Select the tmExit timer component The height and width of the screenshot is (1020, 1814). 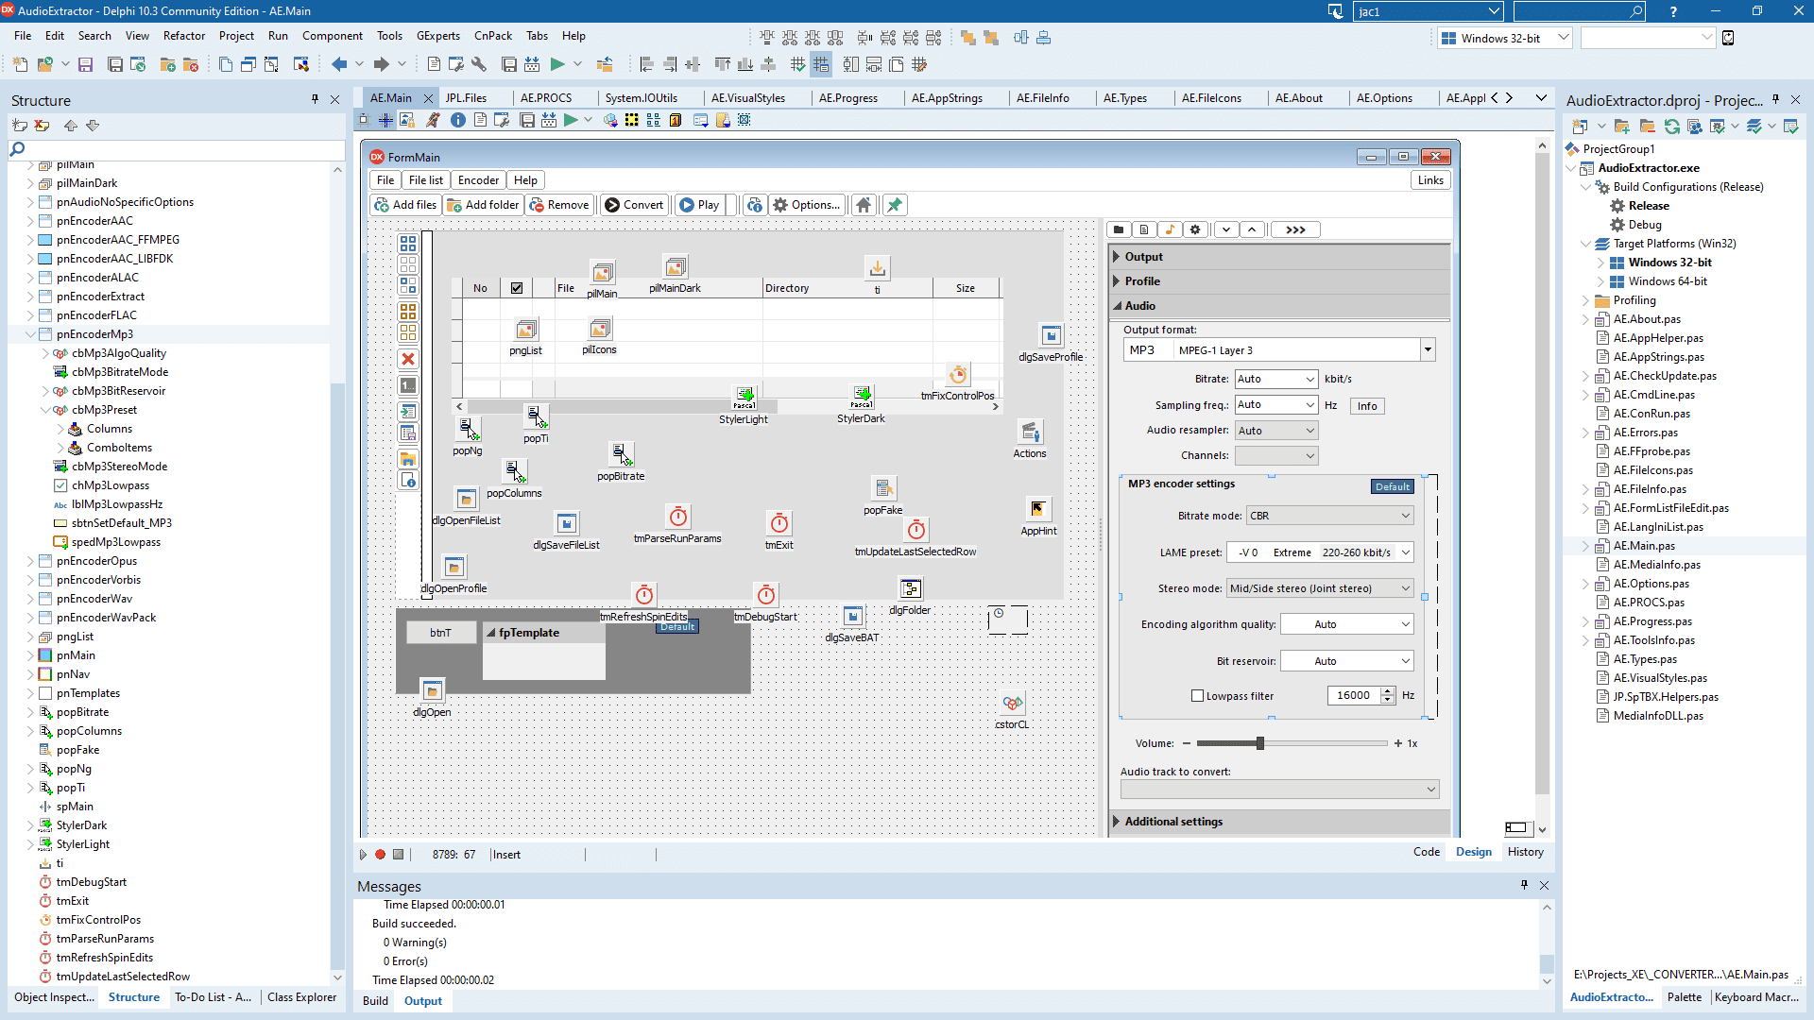(x=779, y=523)
